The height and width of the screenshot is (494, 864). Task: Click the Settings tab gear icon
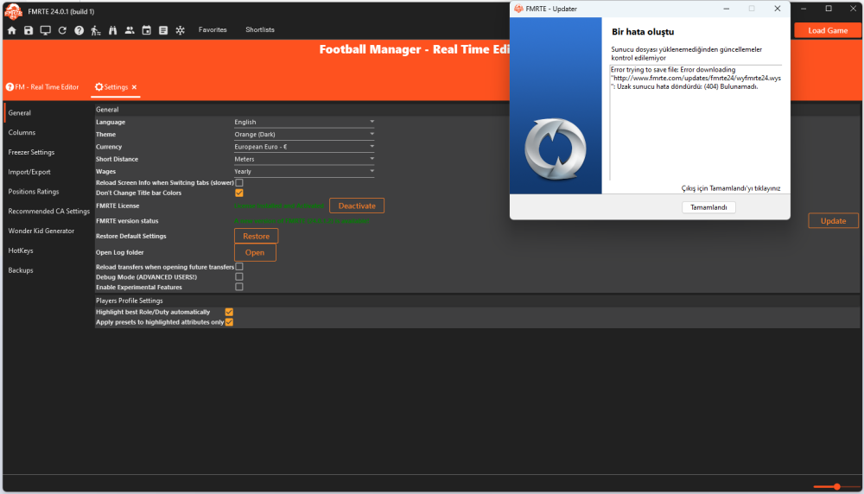pos(99,87)
